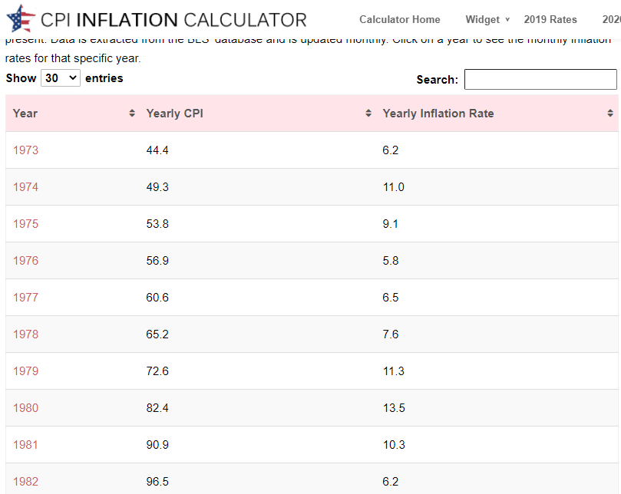Open the 1975 year link
Viewport: 621px width, 494px height.
coord(25,224)
